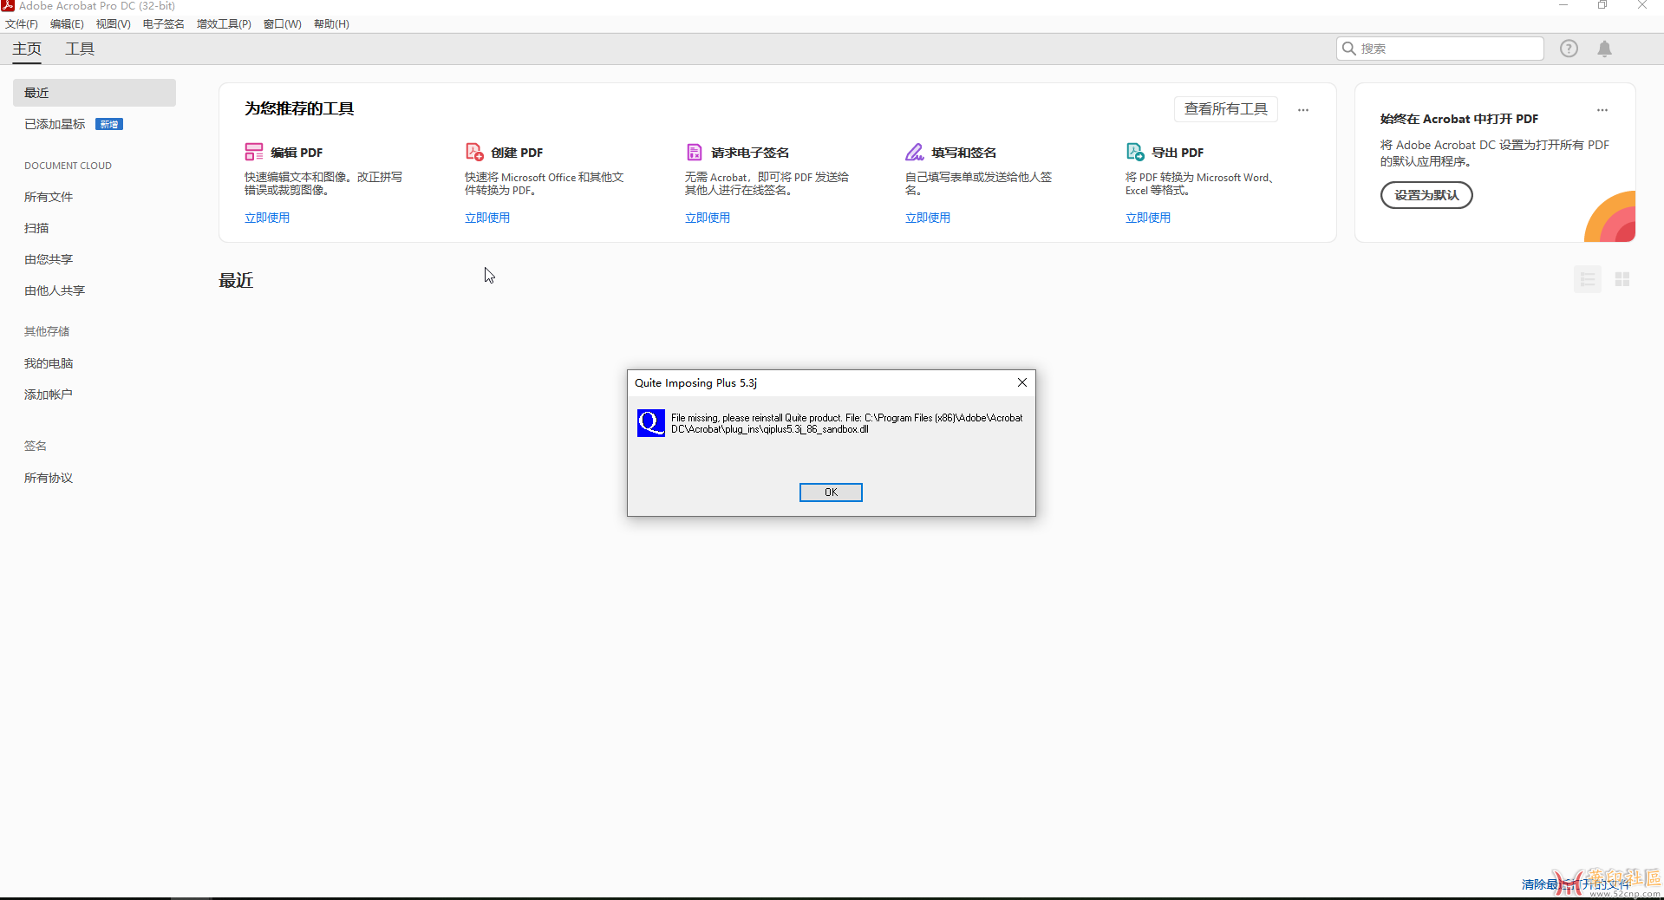The height and width of the screenshot is (900, 1664).
Task: Open the notifications bell icon
Action: tap(1605, 49)
